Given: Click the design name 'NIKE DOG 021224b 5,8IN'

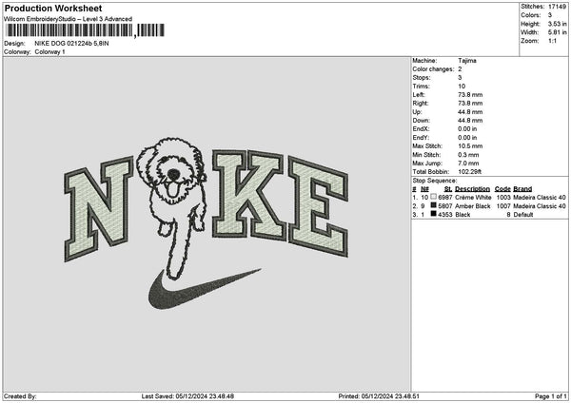Looking at the screenshot, I should [x=71, y=44].
